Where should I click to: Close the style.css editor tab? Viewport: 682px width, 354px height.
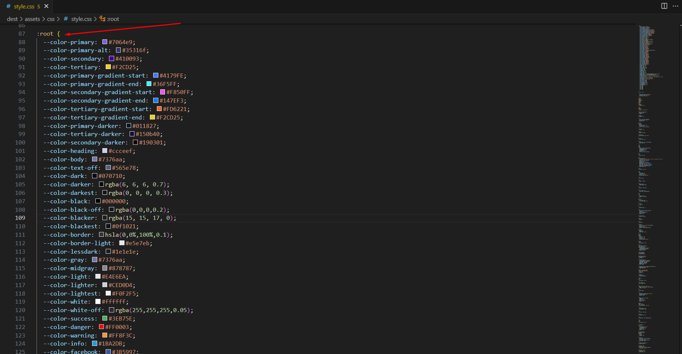(x=46, y=6)
